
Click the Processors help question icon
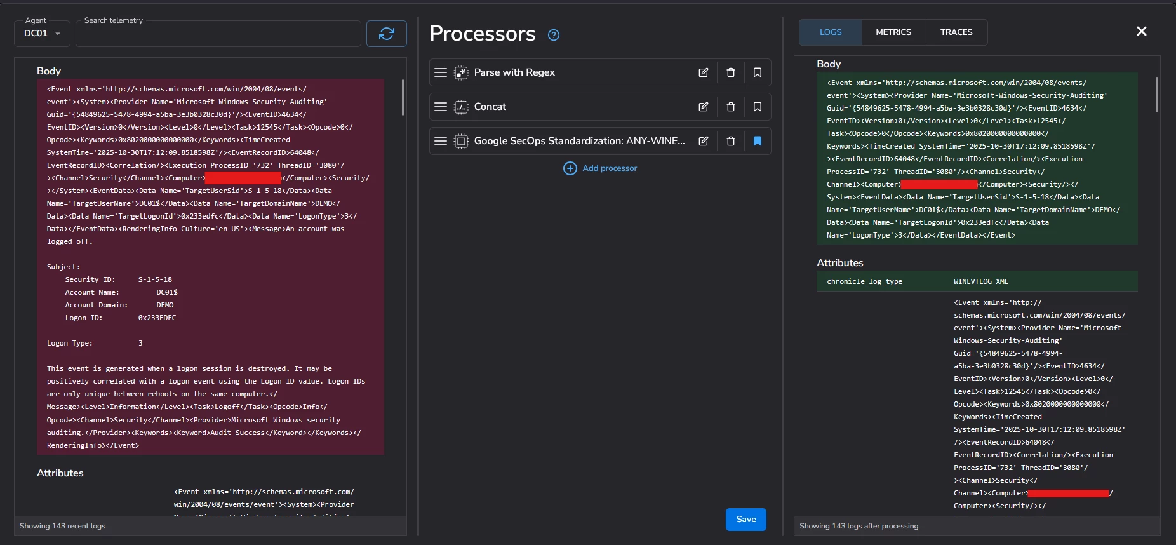pyautogui.click(x=554, y=35)
